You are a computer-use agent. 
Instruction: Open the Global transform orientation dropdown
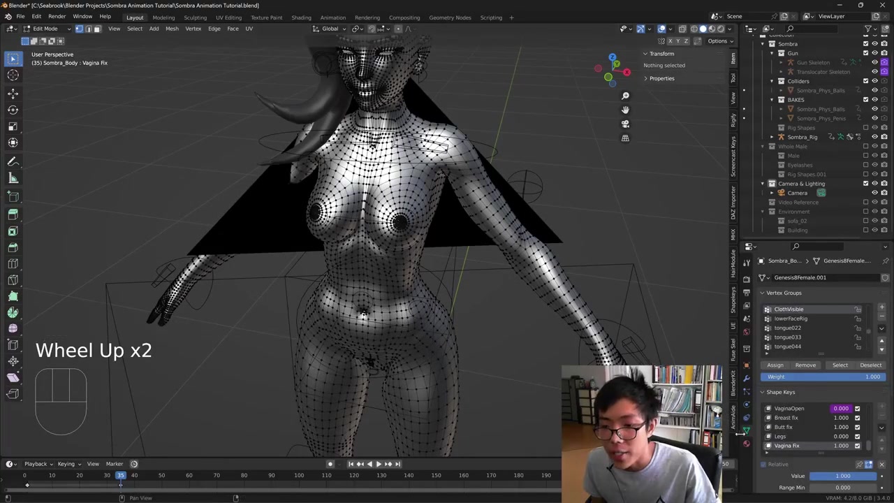[x=330, y=29]
